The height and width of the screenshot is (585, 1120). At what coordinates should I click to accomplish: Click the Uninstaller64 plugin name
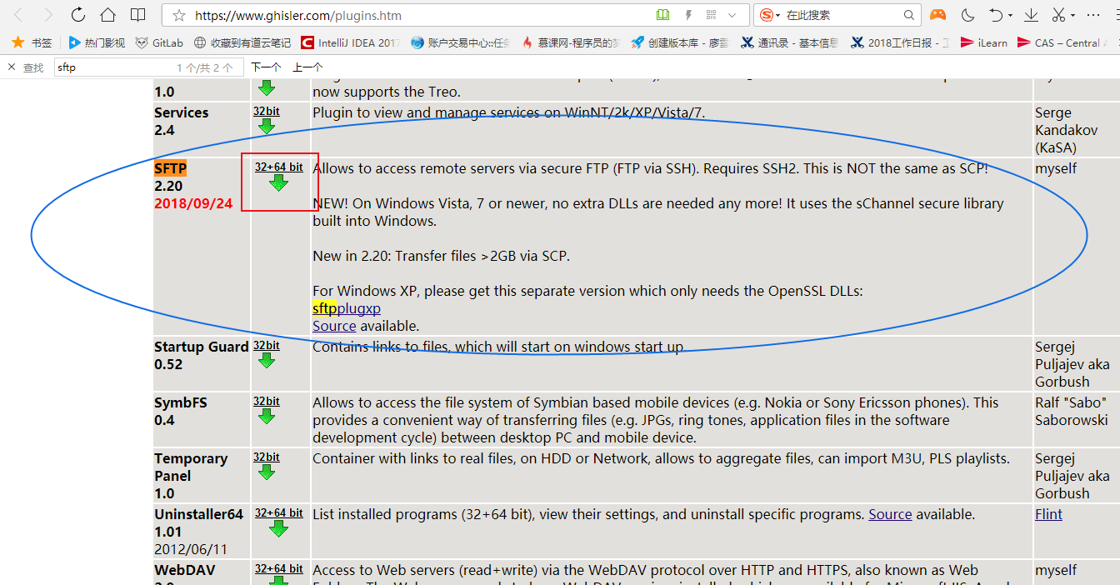(x=199, y=514)
